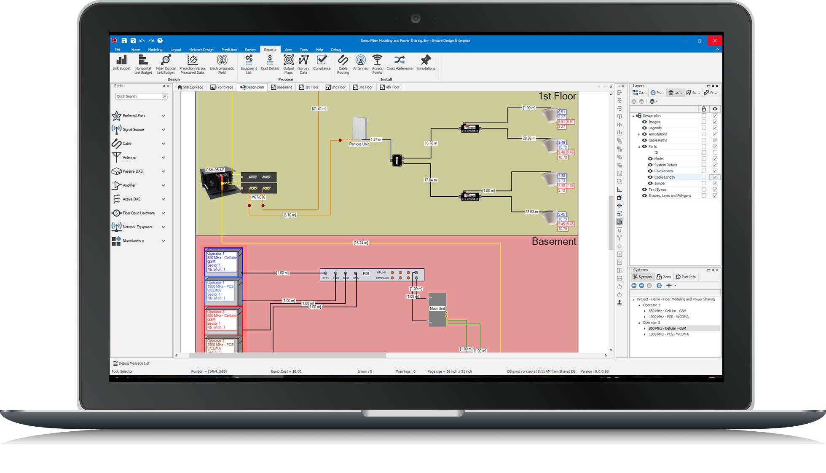Image resolution: width=826 pixels, height=473 pixels.
Task: Open the Cost Details report
Action: [x=270, y=63]
